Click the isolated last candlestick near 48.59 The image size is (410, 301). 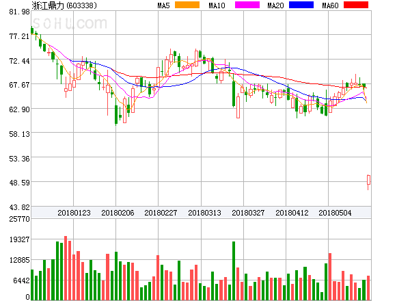tap(368, 182)
